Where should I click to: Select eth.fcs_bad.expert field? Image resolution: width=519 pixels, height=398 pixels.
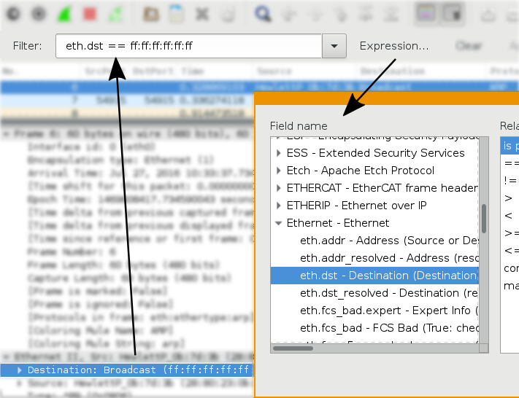pos(374,311)
